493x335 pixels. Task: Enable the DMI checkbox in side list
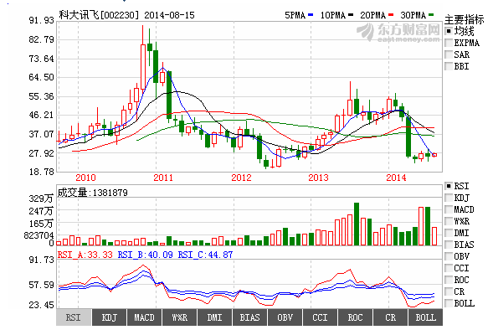449,233
